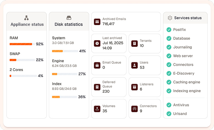Click the Email Queue bag icon
This screenshot has width=214, height=130.
coord(97,65)
